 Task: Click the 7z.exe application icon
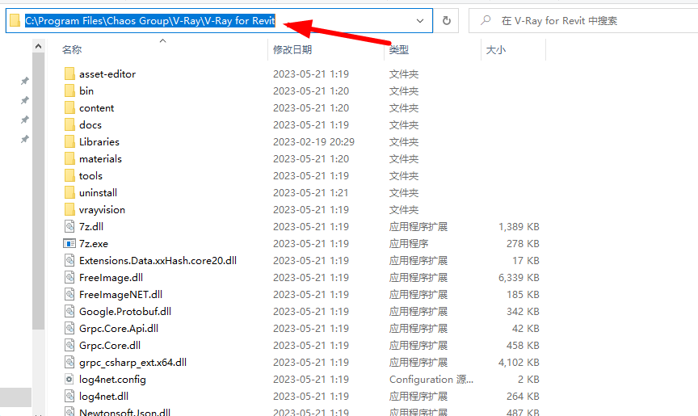pos(69,243)
